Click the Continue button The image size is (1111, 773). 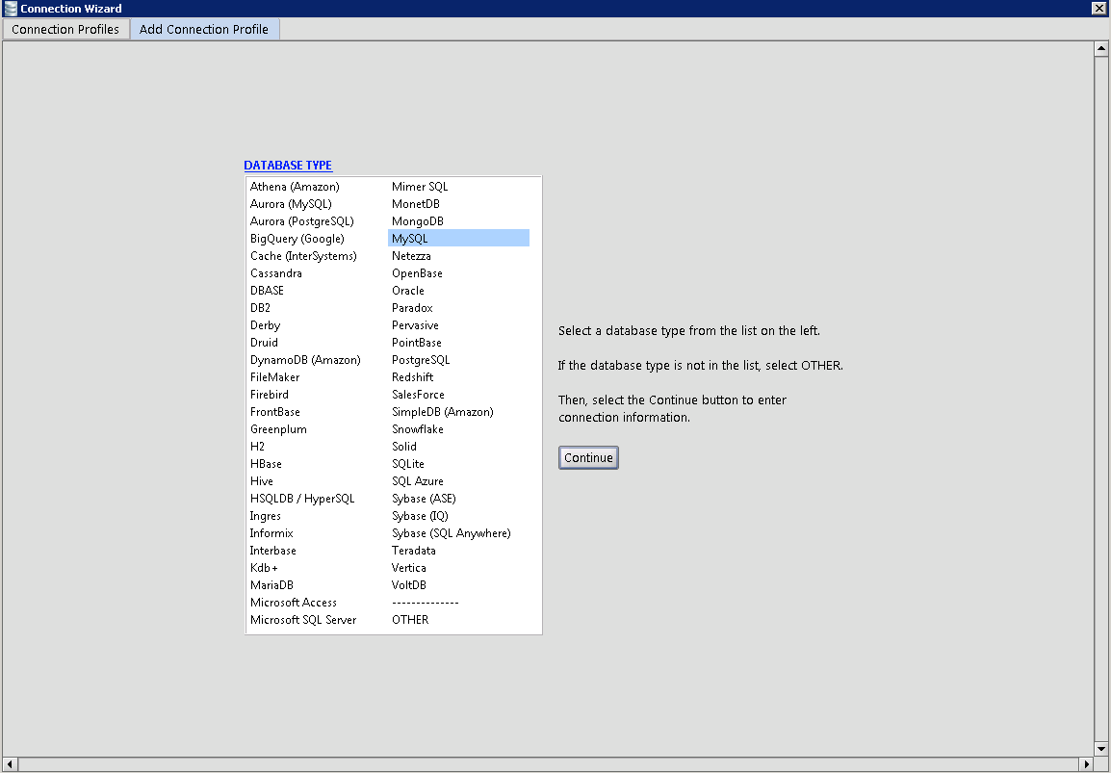(588, 457)
